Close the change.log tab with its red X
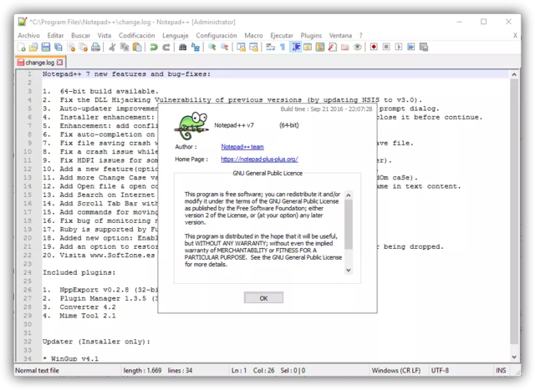This screenshot has width=535, height=390. (60, 63)
